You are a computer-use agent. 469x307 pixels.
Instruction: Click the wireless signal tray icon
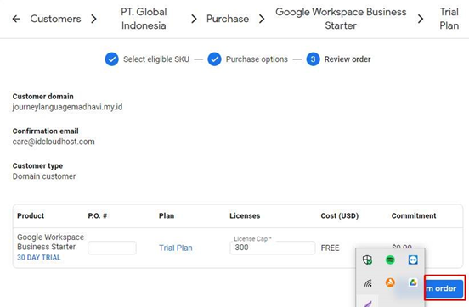(368, 282)
